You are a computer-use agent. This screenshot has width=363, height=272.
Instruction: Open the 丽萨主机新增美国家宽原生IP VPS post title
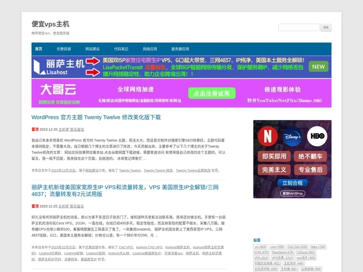125,190
